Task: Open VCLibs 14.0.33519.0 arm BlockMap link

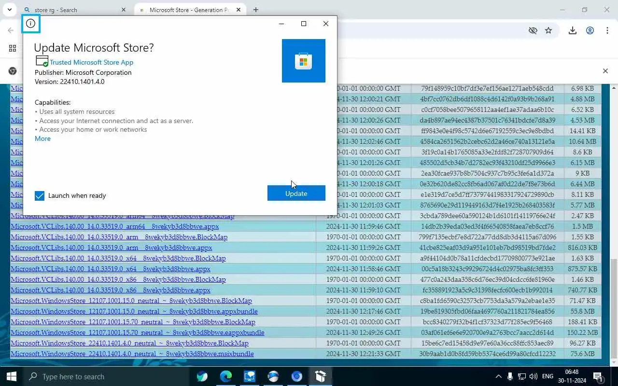Action: click(119, 237)
